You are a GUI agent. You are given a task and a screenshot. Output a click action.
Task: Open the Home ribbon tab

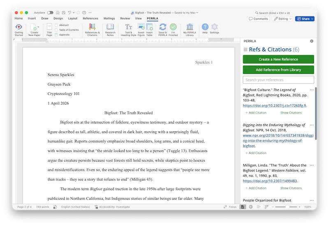click(x=19, y=18)
